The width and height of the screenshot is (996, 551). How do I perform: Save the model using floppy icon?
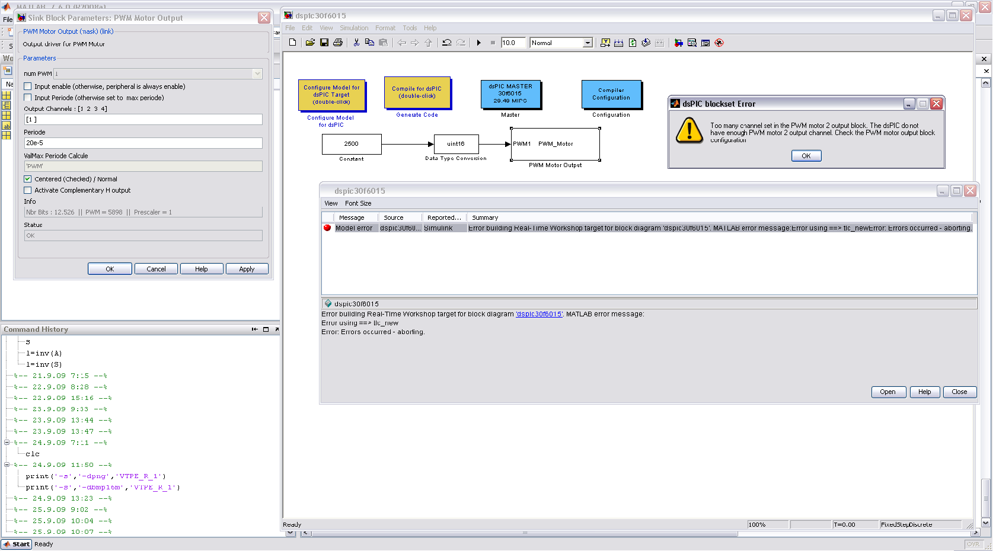click(x=324, y=43)
